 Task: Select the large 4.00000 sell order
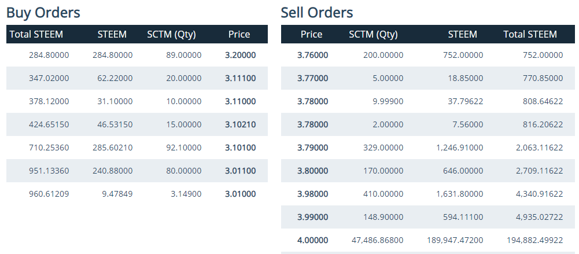[427, 240]
